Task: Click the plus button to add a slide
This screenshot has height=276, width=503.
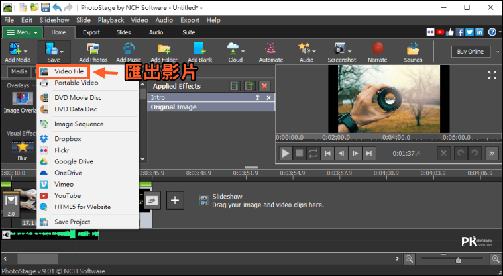Action: [x=175, y=201]
